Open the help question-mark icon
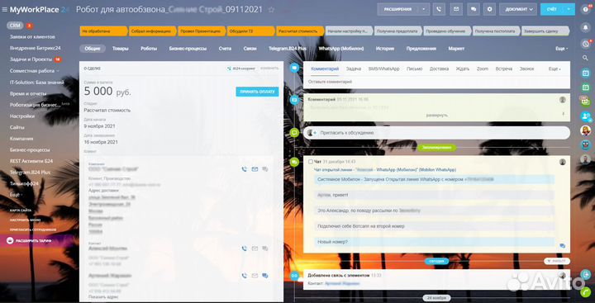This screenshot has height=303, width=595. click(x=586, y=9)
